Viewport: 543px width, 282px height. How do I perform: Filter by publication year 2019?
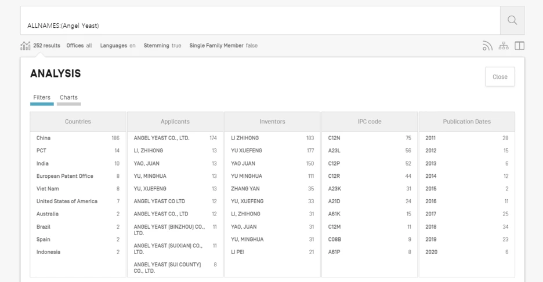[467, 239]
